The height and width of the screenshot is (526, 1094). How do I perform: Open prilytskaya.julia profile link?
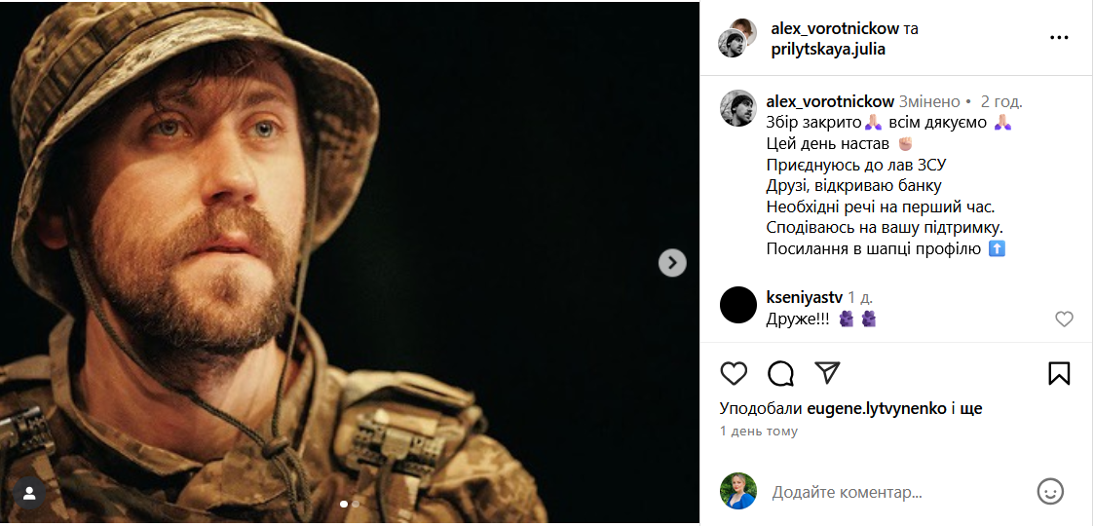[x=829, y=50]
